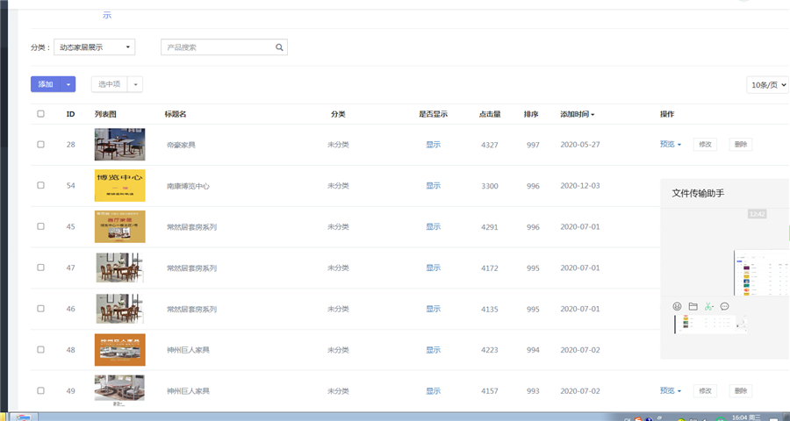The height and width of the screenshot is (421, 790).
Task: Open the arrow dropdown beside 添加 button
Action: pos(68,84)
